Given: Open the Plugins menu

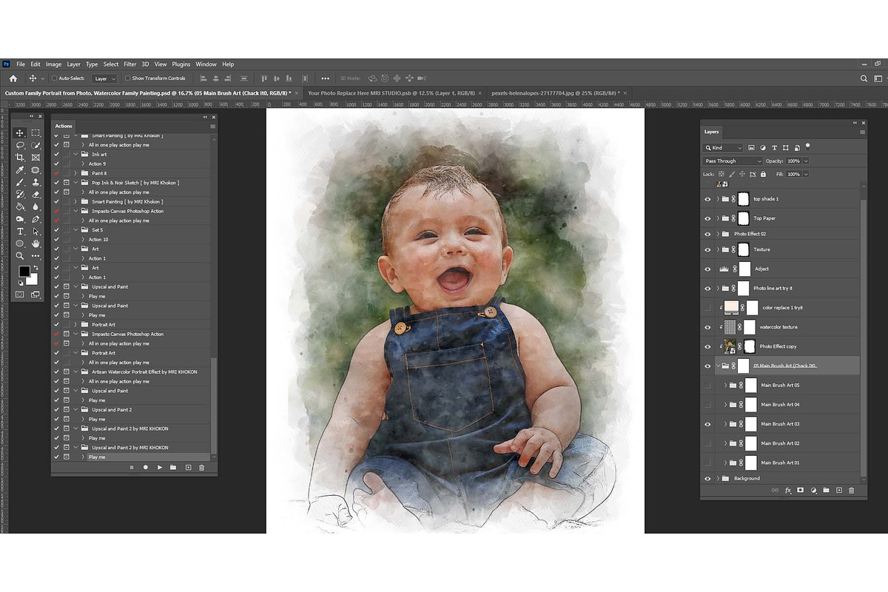Looking at the screenshot, I should click(181, 64).
